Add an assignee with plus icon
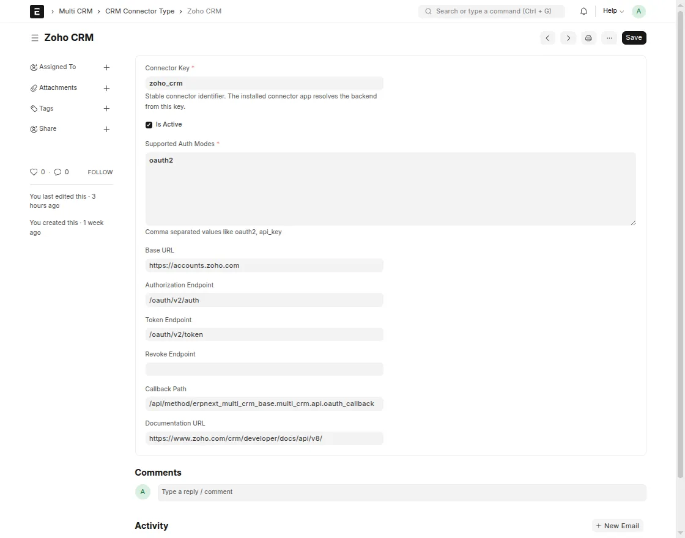Screen dimensions: 685x538 [x=106, y=67]
